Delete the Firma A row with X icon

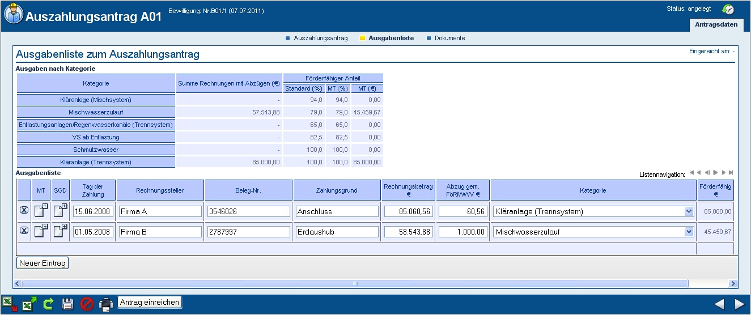pos(24,211)
